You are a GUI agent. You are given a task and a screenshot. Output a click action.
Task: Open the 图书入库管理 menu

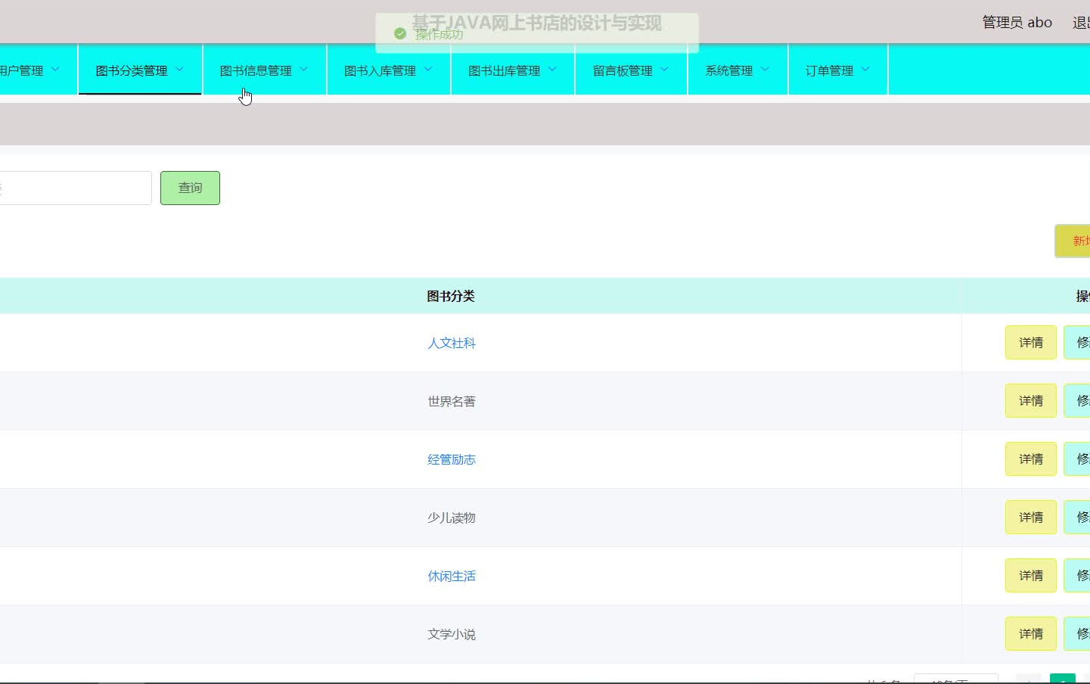point(388,70)
